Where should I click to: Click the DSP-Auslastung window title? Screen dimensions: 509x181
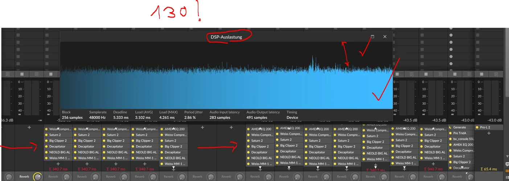coord(226,37)
